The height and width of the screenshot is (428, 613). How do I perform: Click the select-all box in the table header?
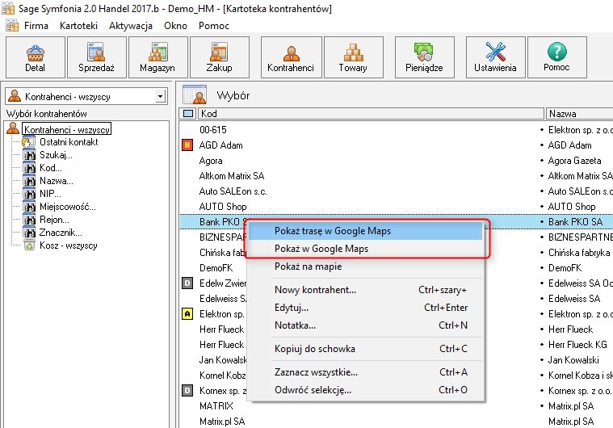pos(188,114)
